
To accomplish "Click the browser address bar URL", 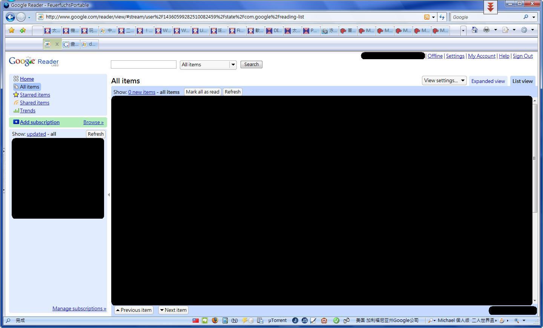I will (x=175, y=17).
